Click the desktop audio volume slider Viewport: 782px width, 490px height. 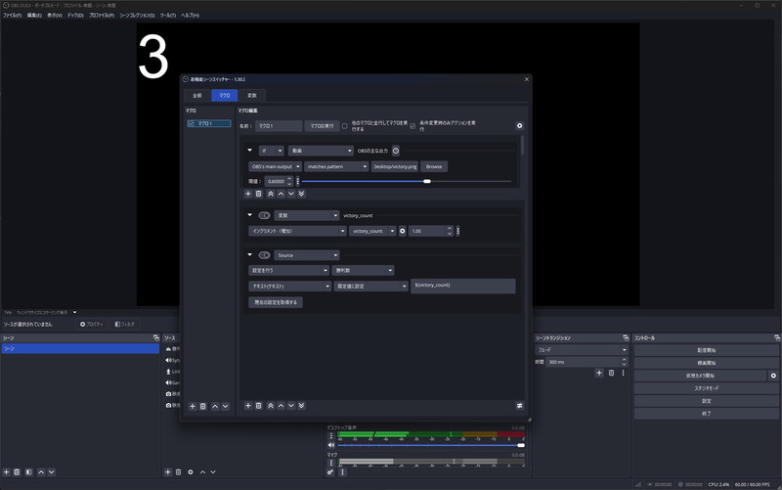coord(431,445)
